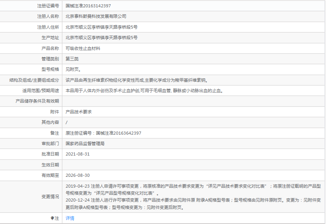The height and width of the screenshot is (224, 328).
Task: Click the 附件 label
Action: point(55,112)
